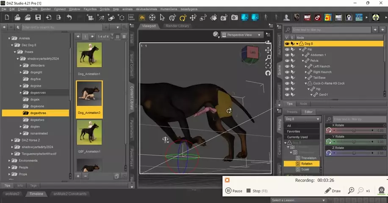Image resolution: width=388 pixels, height=203 pixels.
Task: Open the Render menu
Action: [46, 9]
